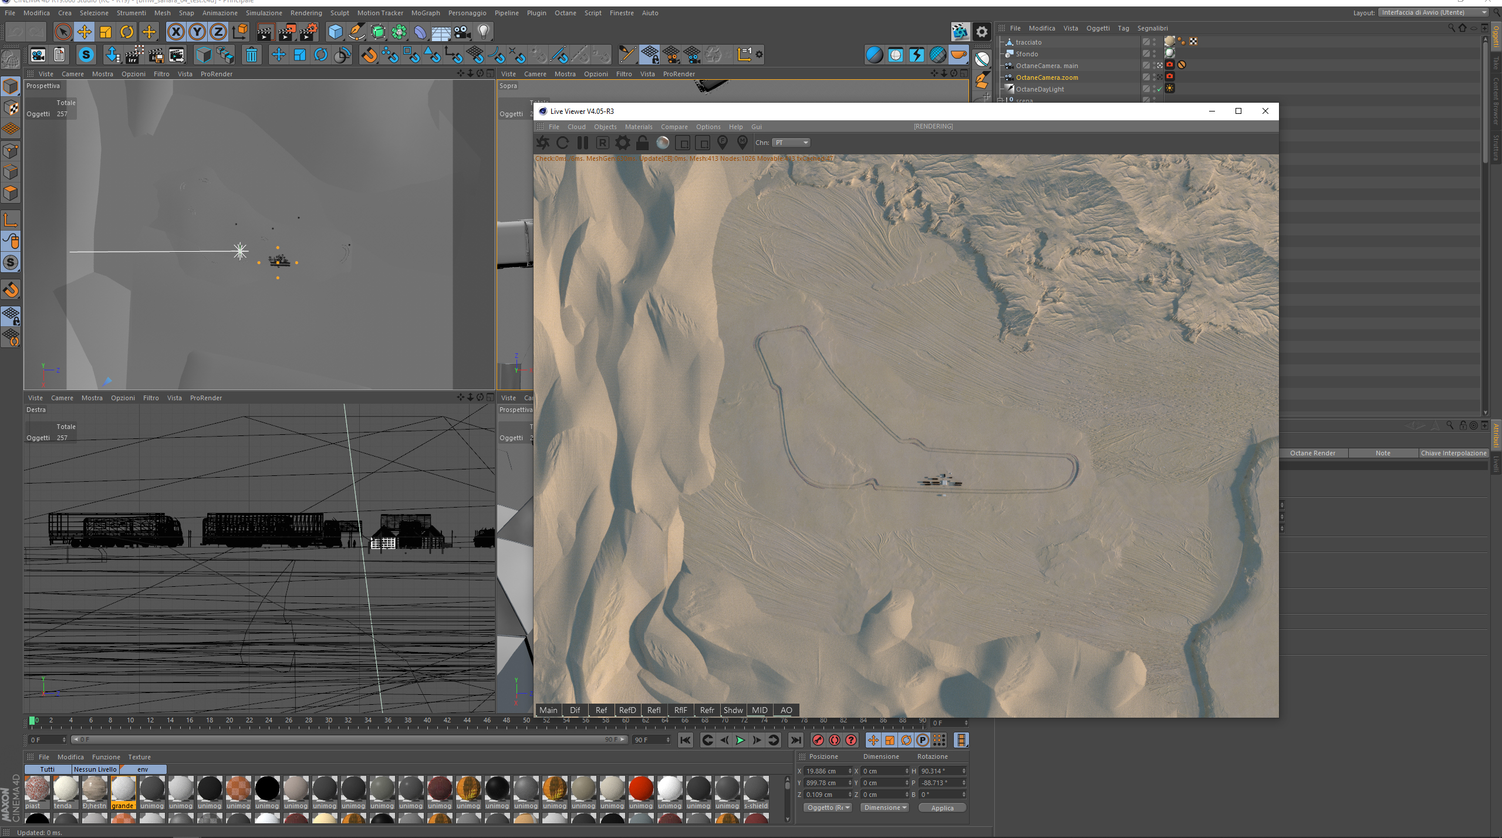The width and height of the screenshot is (1502, 838).
Task: Toggle rotation keyframe recording
Action: tap(906, 740)
